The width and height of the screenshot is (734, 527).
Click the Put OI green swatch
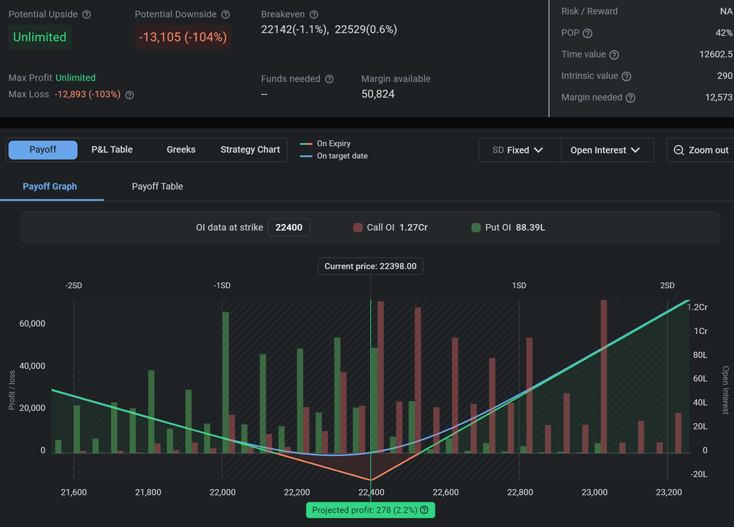pos(476,227)
